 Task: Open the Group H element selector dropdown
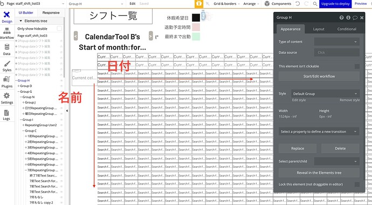(x=96, y=4)
